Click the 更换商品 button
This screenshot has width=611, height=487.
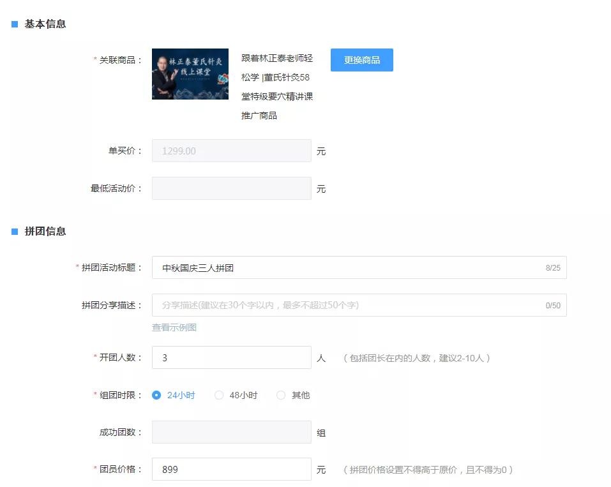[x=361, y=59]
